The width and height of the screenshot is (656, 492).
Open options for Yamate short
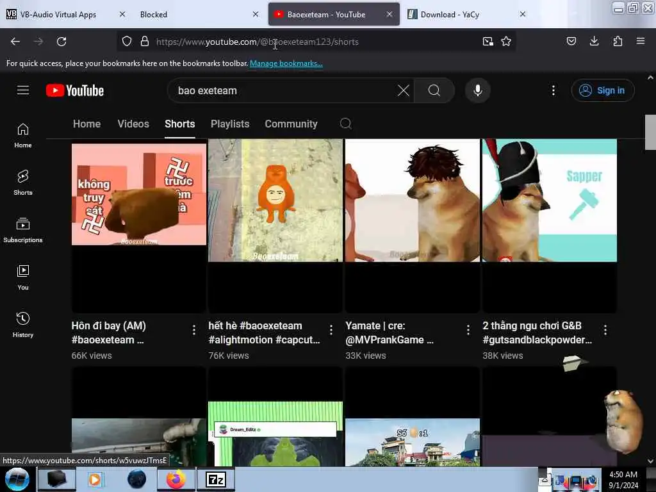[x=468, y=330]
